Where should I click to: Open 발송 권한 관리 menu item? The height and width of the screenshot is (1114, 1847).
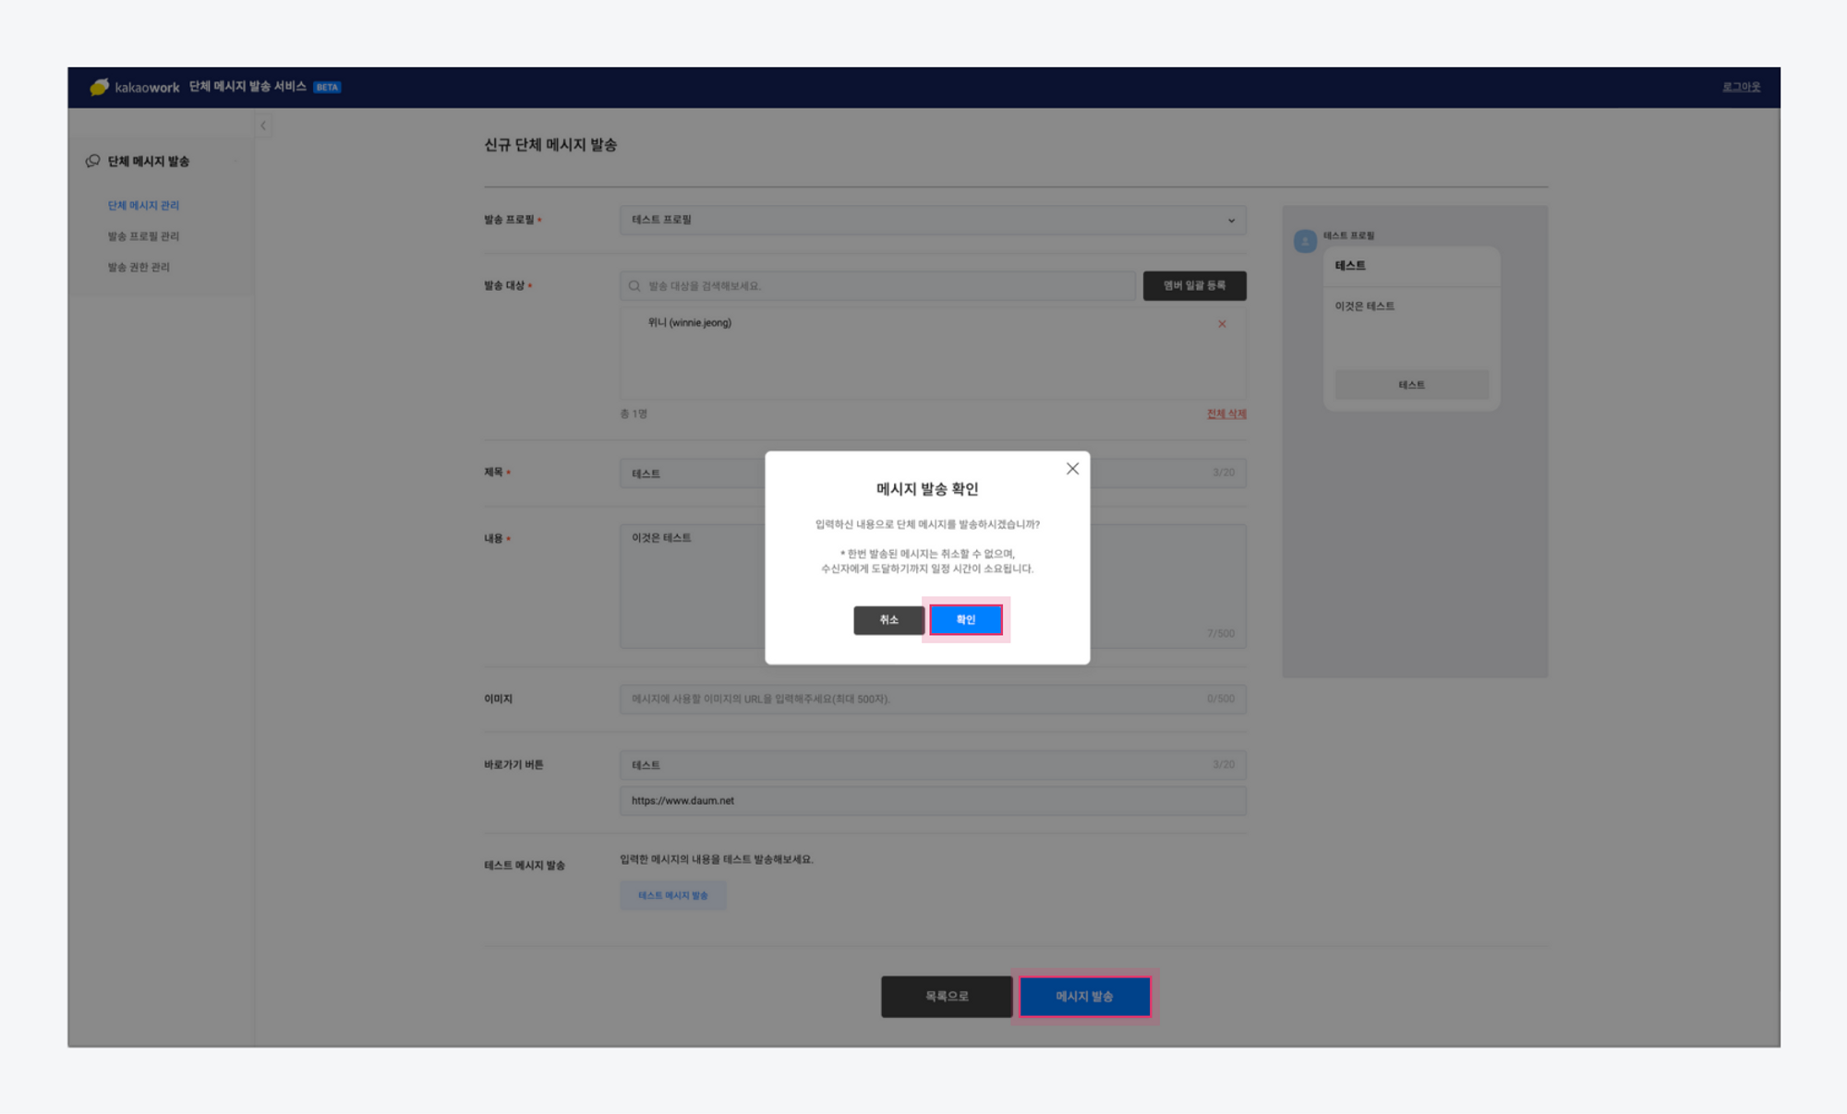click(139, 267)
